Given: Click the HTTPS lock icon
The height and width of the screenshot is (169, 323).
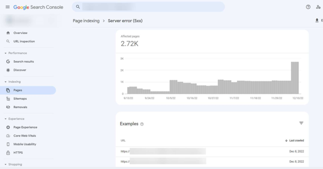Looking at the screenshot, I should [8, 153].
